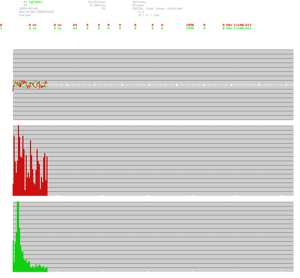Select the timestamp '06:24:08.398941529'

[36, 12]
